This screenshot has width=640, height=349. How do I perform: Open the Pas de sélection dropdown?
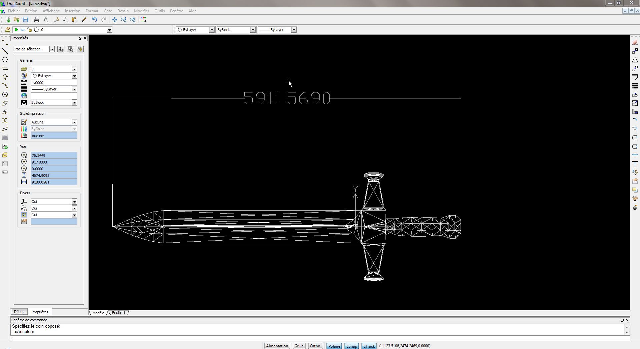pyautogui.click(x=52, y=49)
